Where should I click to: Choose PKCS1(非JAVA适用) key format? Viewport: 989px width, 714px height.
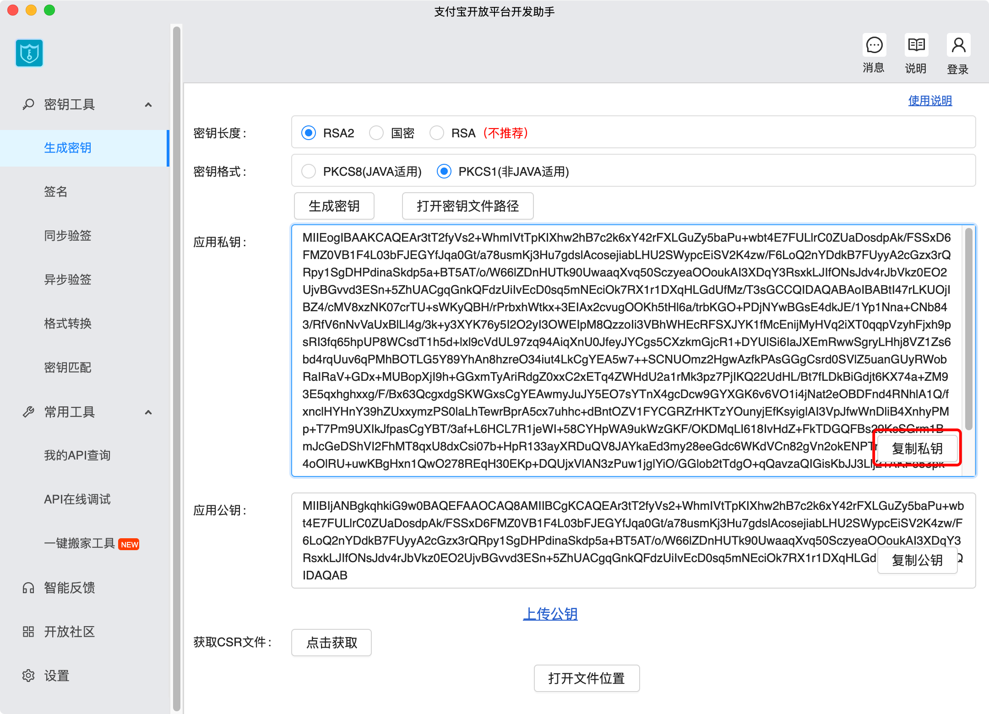click(444, 171)
